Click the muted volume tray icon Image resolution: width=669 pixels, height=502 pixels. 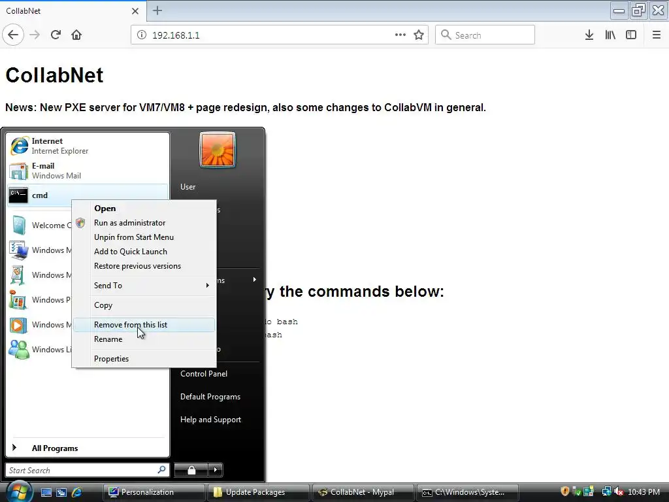point(619,492)
